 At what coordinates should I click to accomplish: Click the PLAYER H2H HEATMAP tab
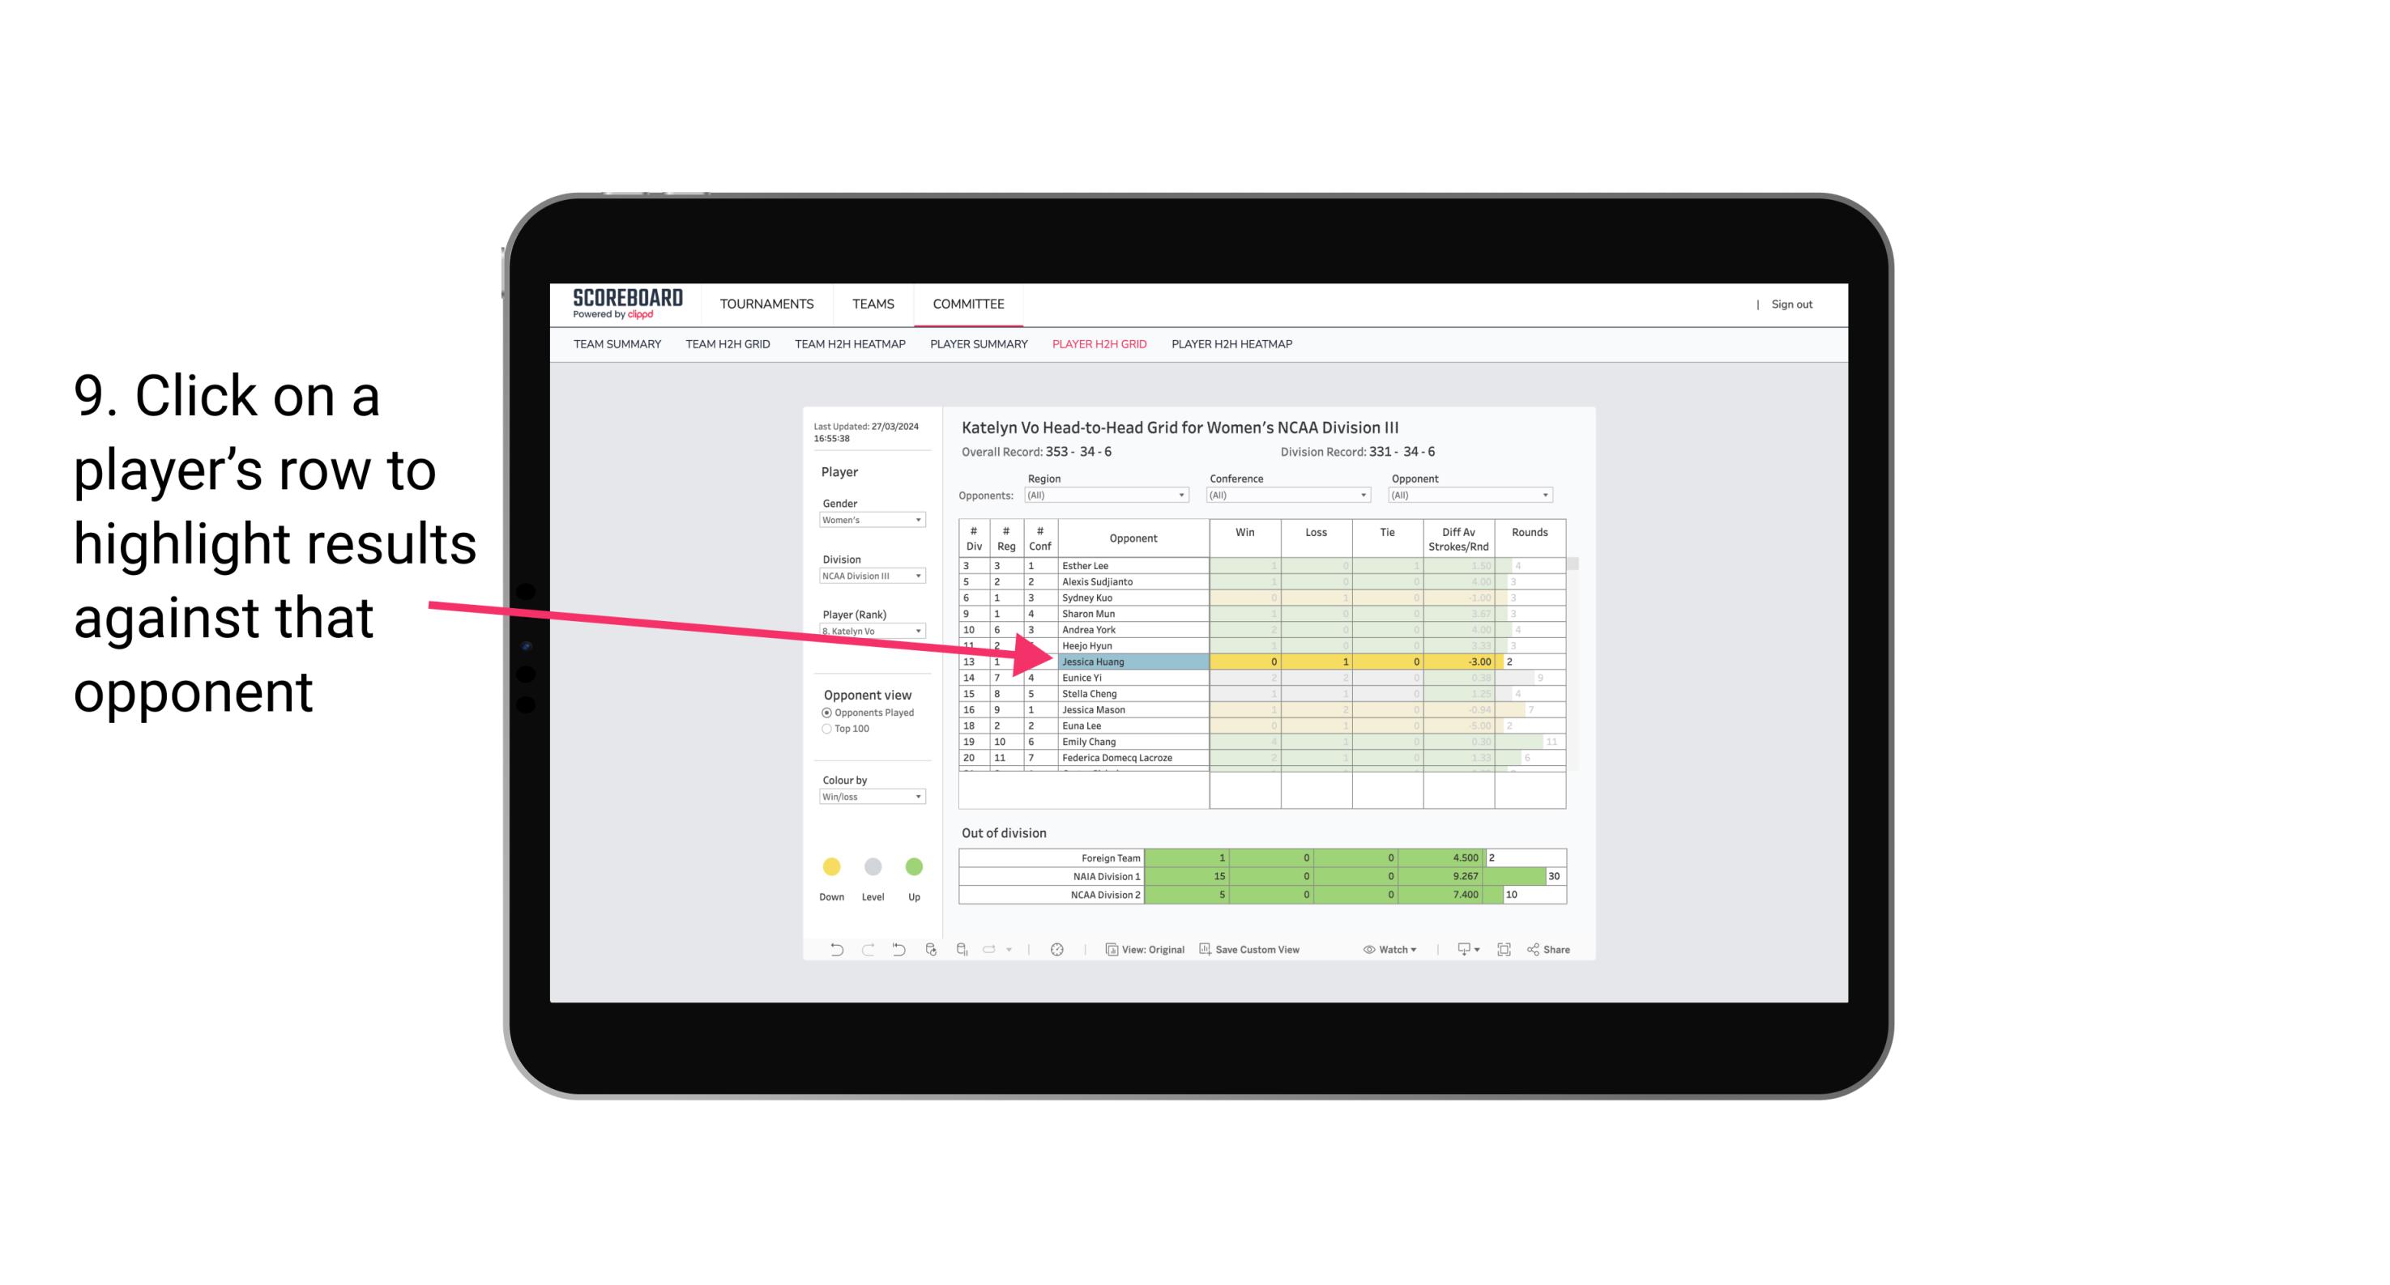(1233, 343)
